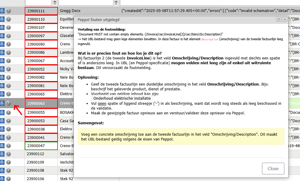The width and height of the screenshot is (300, 181).
Task: Open help icon for invoice 23900111
Action: [8, 11]
